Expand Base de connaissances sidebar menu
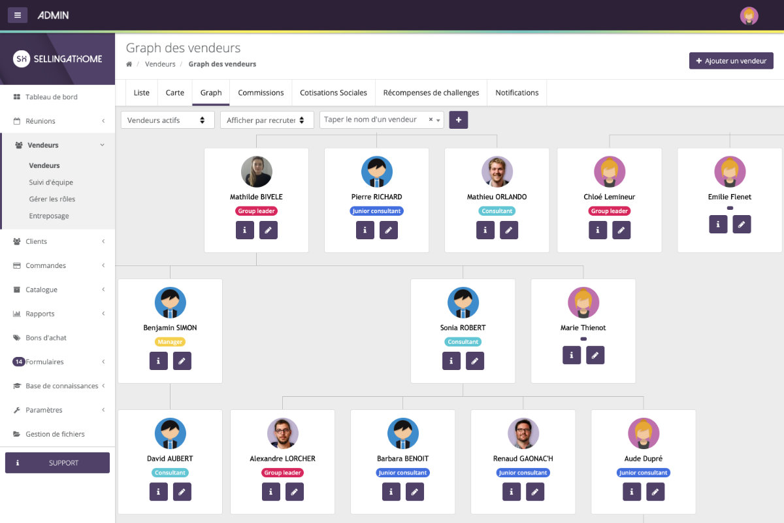 57,386
